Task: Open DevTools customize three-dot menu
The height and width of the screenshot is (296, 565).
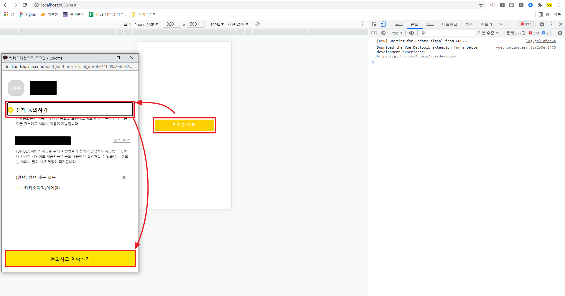Action: click(x=551, y=24)
